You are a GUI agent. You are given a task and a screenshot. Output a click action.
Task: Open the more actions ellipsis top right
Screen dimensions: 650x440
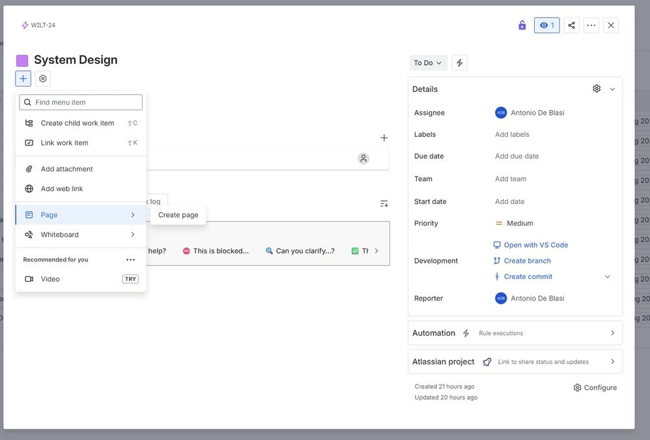pyautogui.click(x=591, y=25)
